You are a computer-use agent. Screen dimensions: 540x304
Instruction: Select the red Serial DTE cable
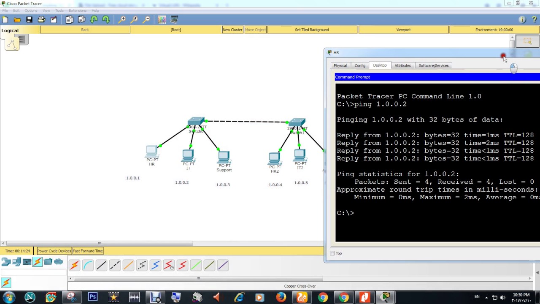182,265
